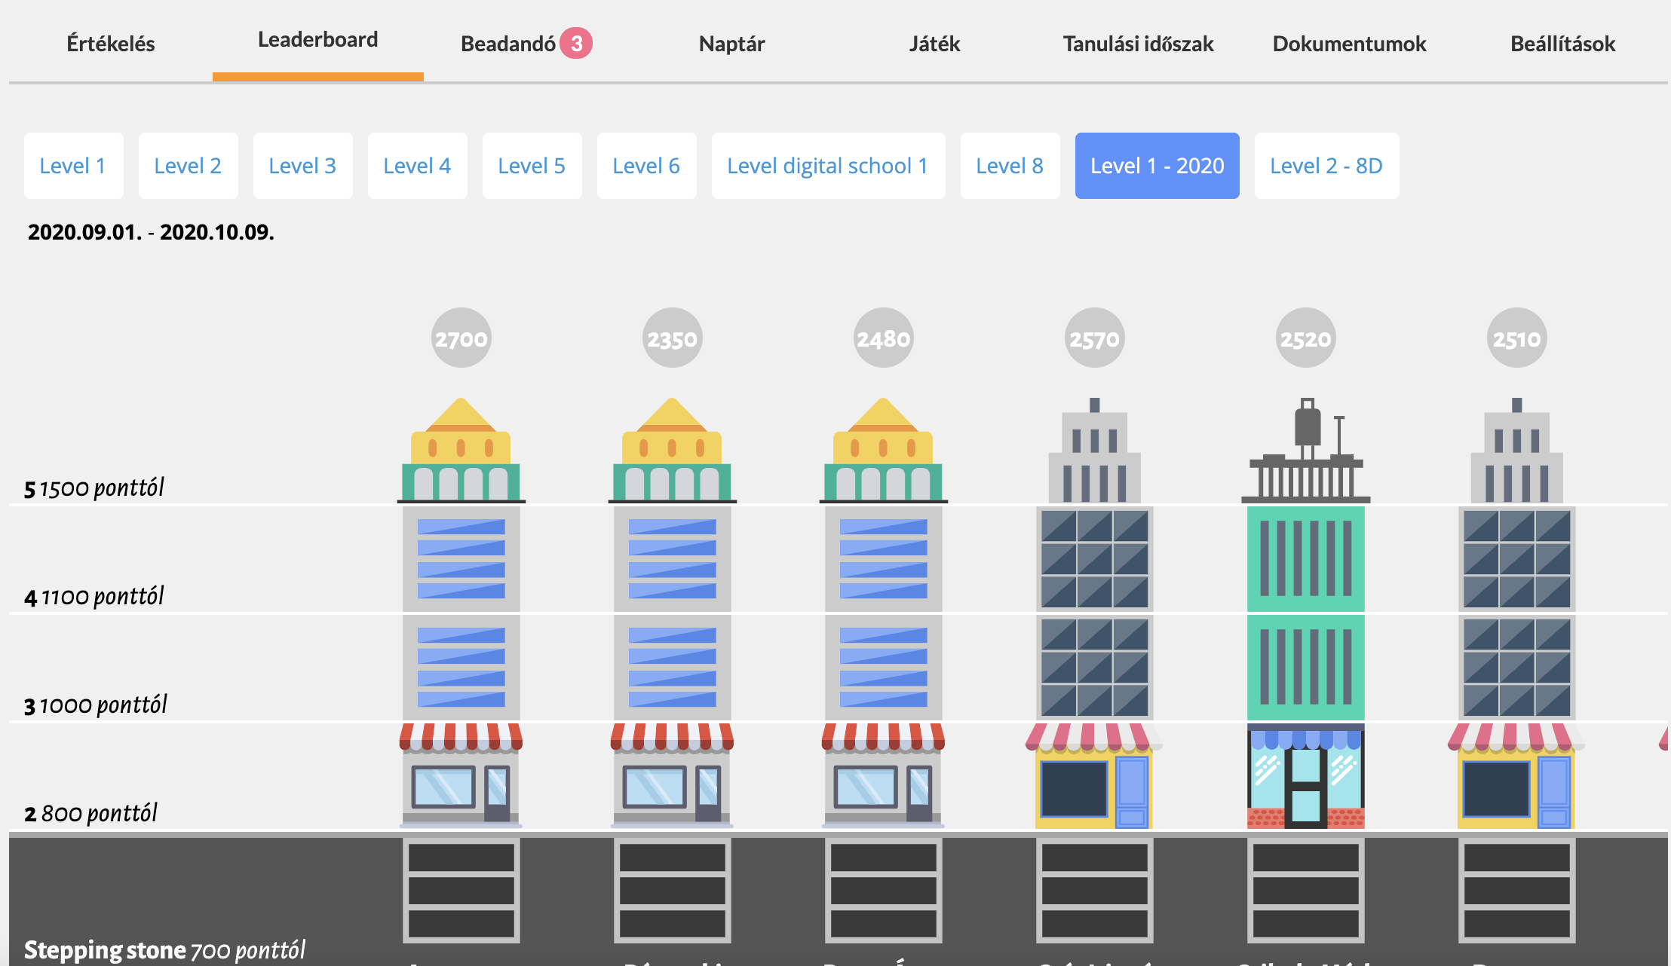Image resolution: width=1671 pixels, height=966 pixels.
Task: Open the Beállítások tab
Action: point(1562,44)
